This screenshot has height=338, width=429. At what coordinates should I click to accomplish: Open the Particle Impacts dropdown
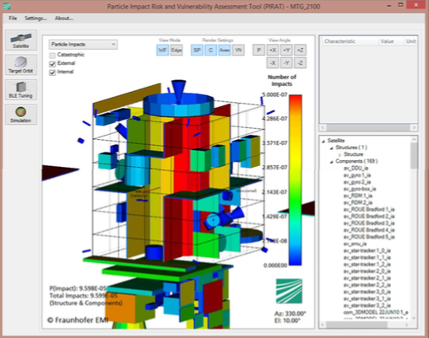tap(84, 45)
